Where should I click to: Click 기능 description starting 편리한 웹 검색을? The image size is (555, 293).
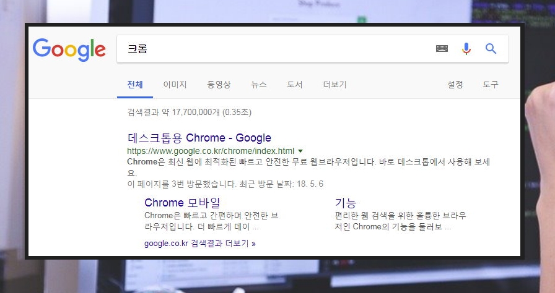[x=400, y=221]
